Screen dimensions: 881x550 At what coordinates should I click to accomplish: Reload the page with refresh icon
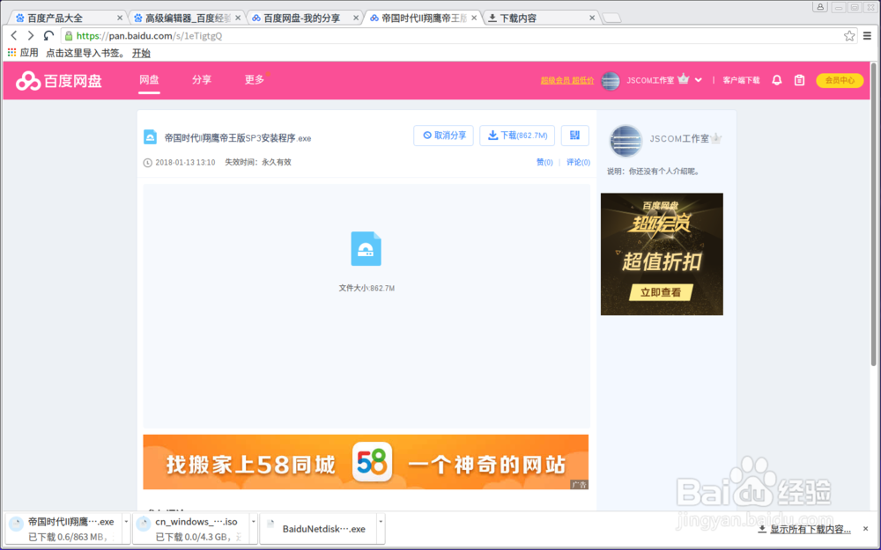click(x=48, y=36)
